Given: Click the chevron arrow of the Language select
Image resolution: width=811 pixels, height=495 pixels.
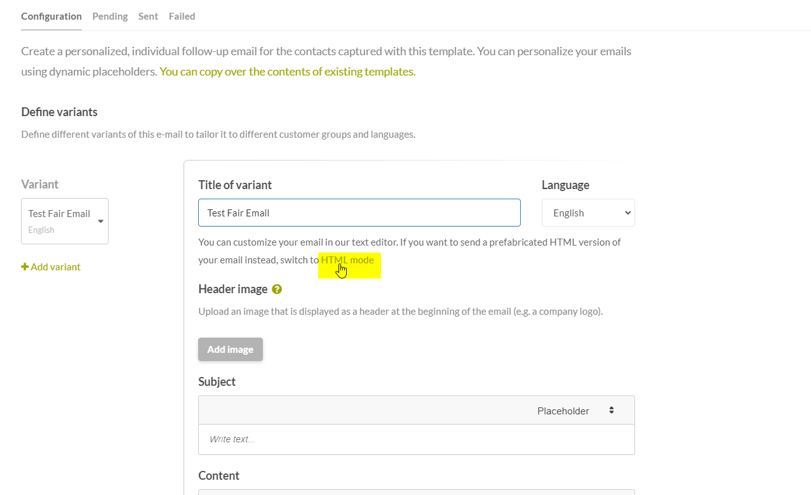Looking at the screenshot, I should 627,213.
